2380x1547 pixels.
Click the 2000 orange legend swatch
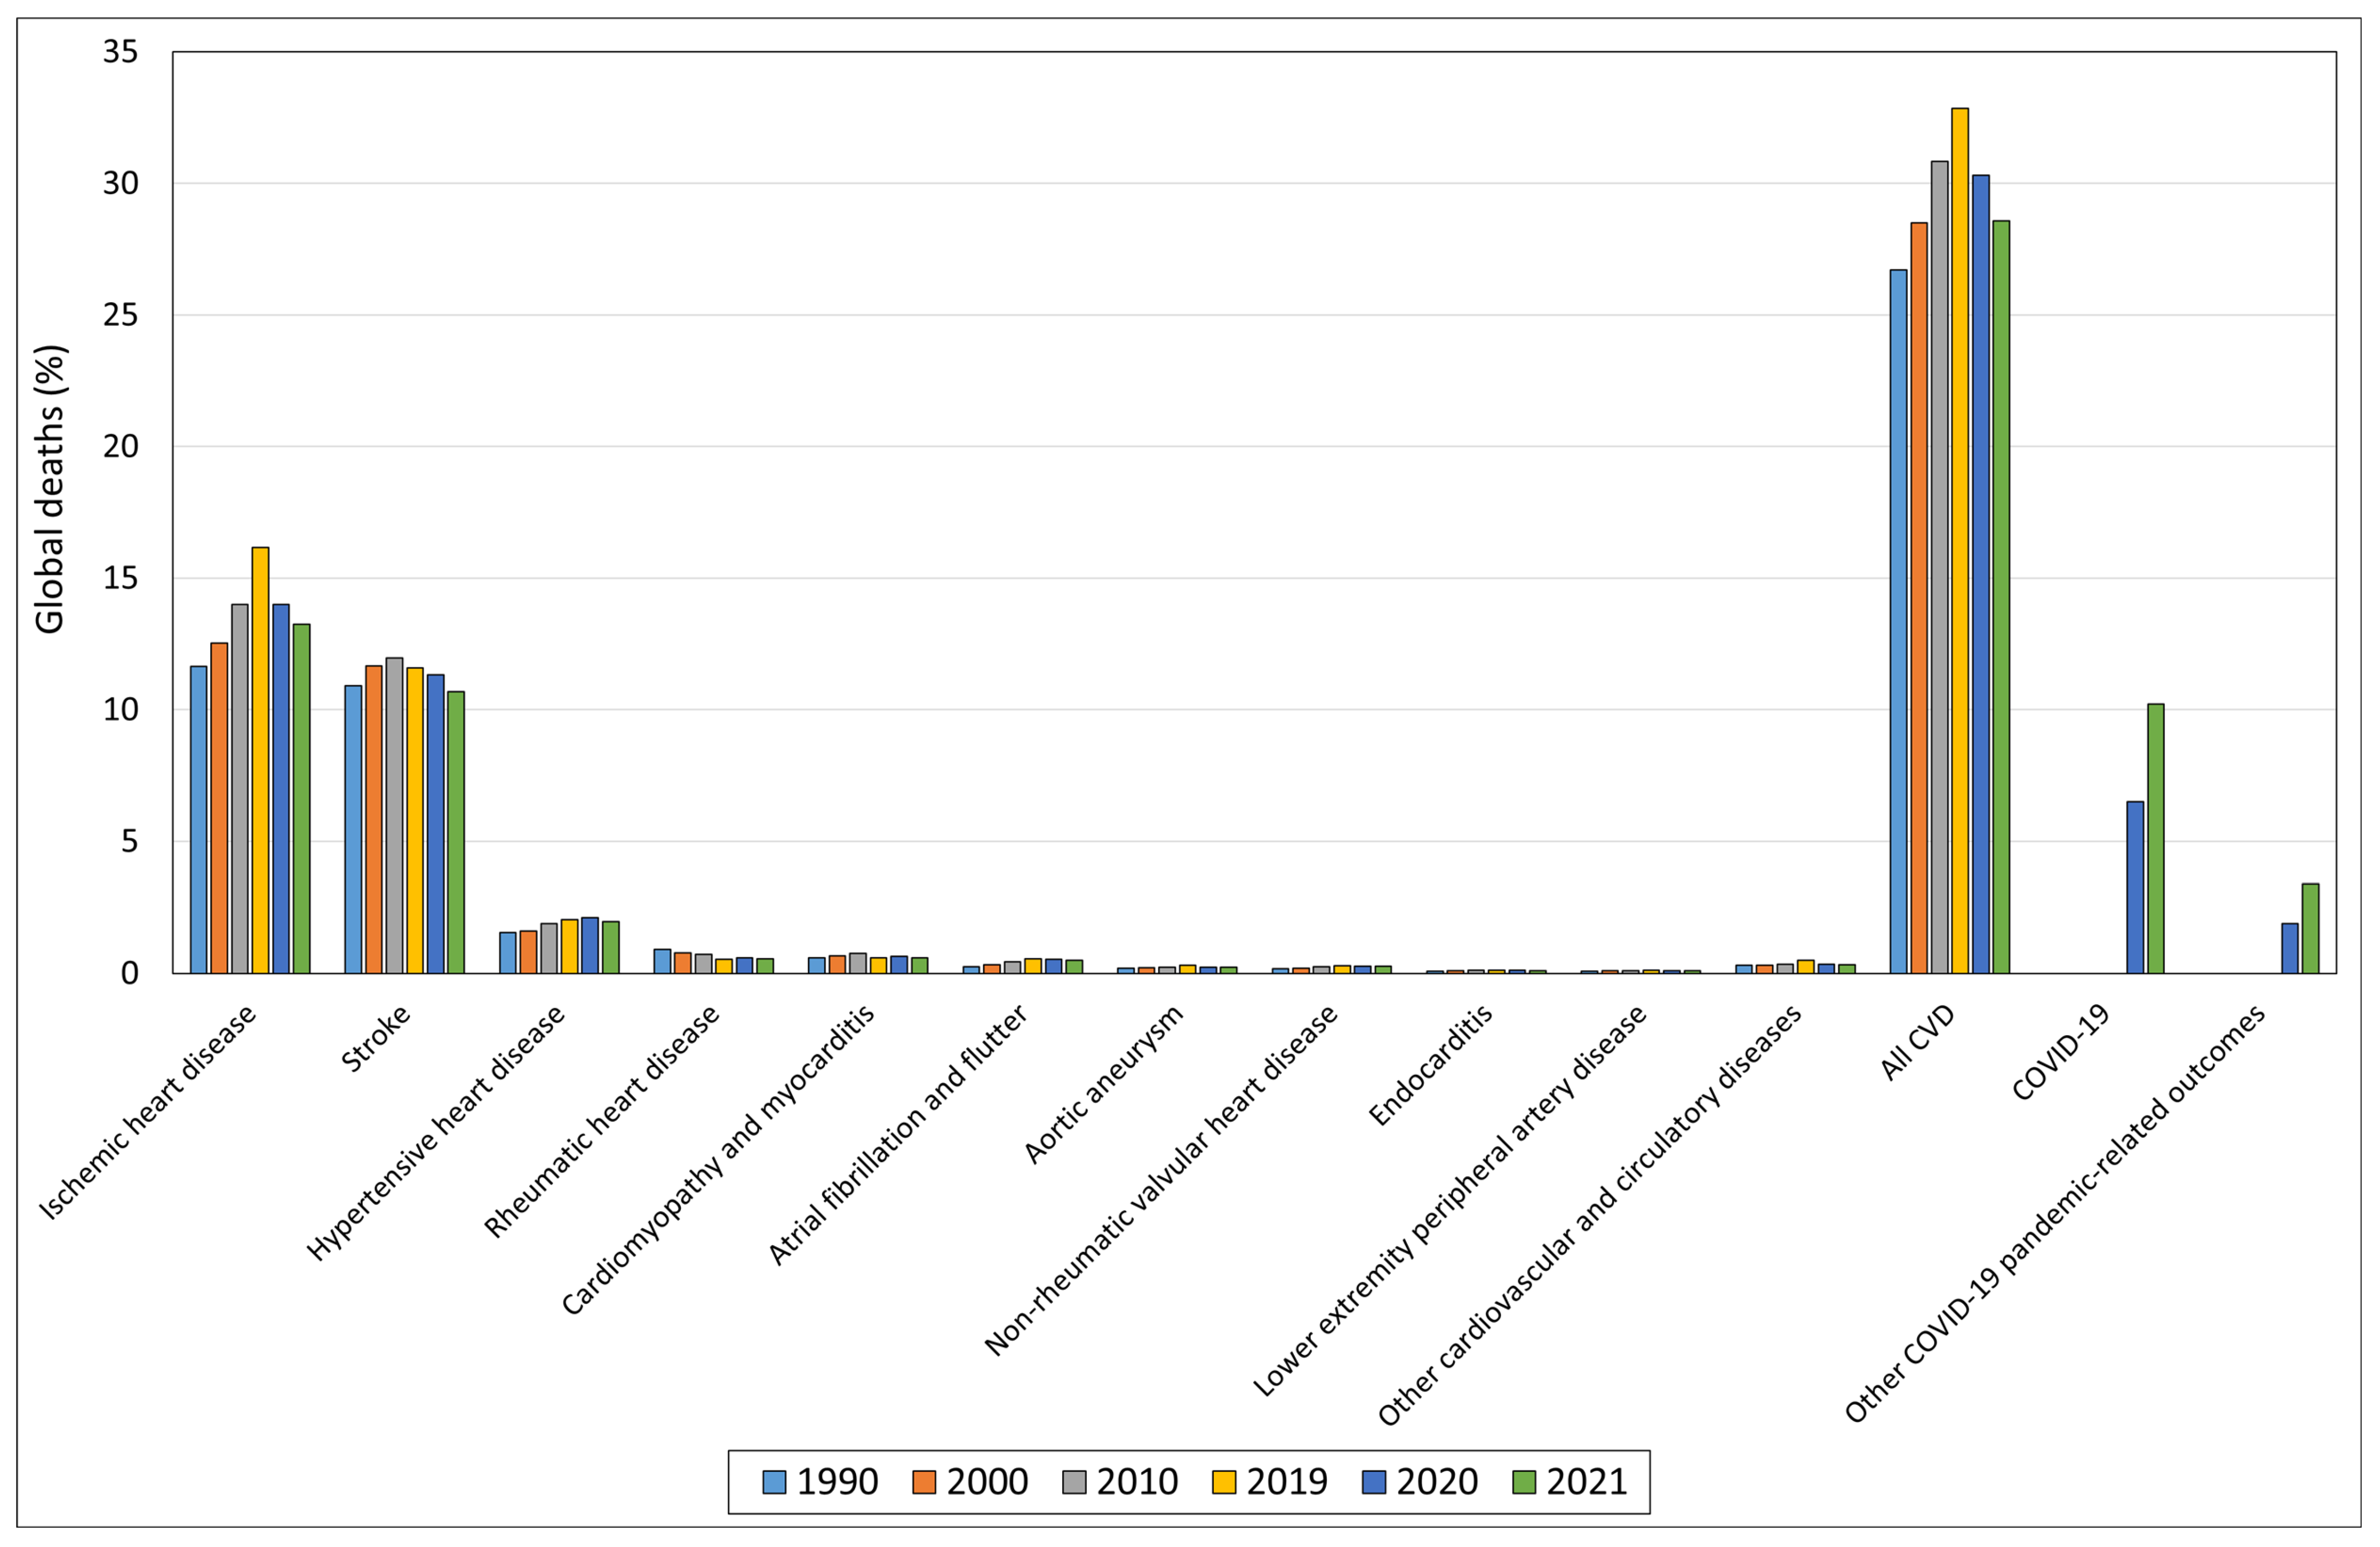pyautogui.click(x=924, y=1482)
